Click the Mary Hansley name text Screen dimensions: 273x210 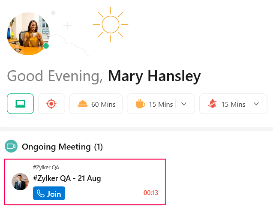click(154, 76)
